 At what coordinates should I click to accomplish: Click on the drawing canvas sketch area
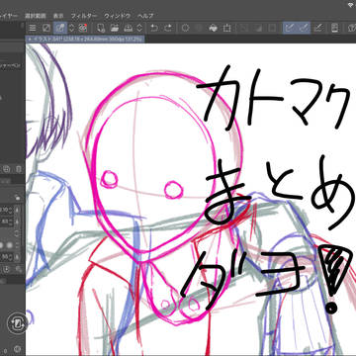pos(191,200)
